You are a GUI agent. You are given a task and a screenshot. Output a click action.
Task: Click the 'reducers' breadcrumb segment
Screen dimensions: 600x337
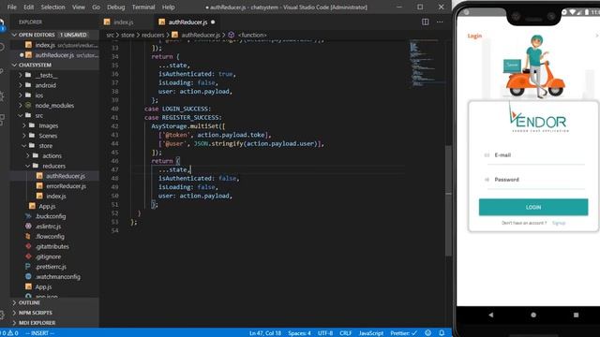[x=153, y=36]
